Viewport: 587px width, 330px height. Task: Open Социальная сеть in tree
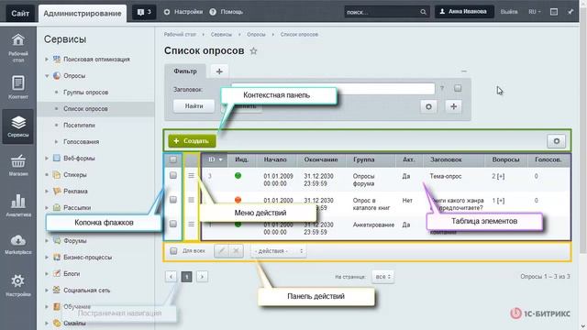click(86, 291)
